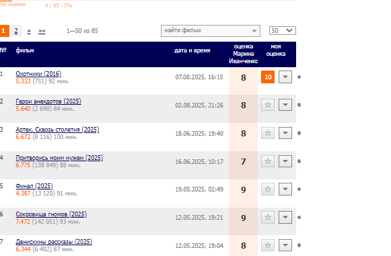This screenshot has width=391, height=256.
Task: Open film Охотники (2016)
Action: click(38, 74)
